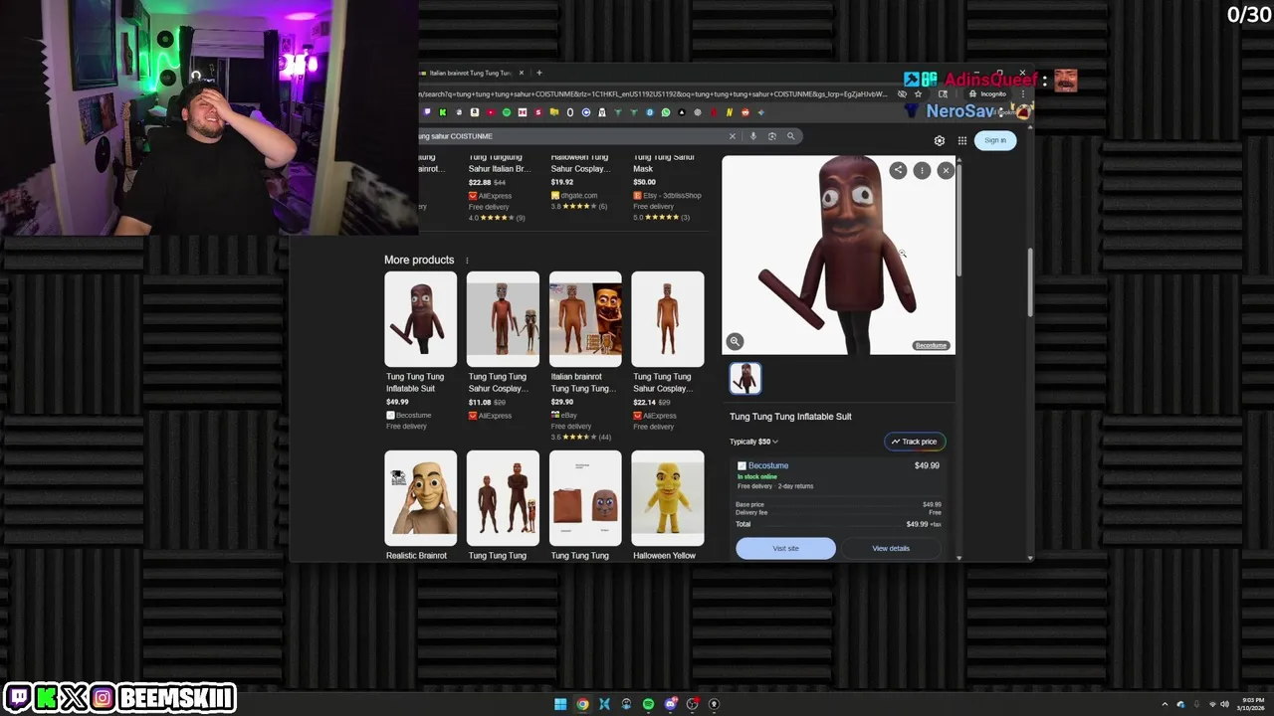The image size is (1274, 716).
Task: Open the Italian brainrot eBay $29.90 listing
Action: click(585, 356)
